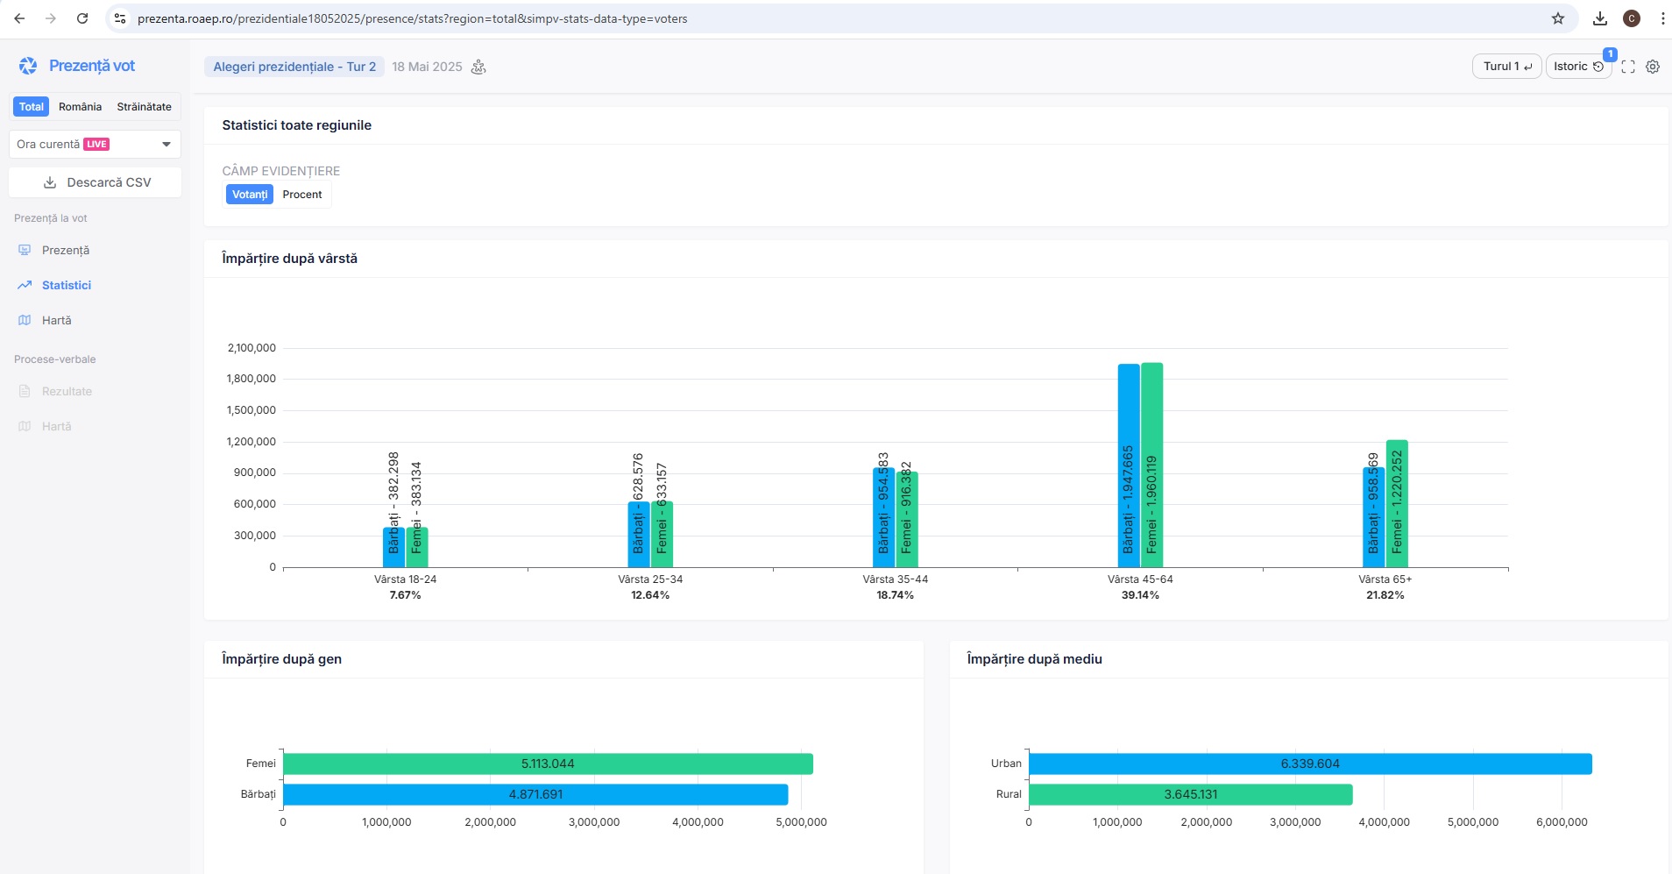Open fullscreen mode icon
Image resolution: width=1672 pixels, height=874 pixels.
(x=1628, y=67)
